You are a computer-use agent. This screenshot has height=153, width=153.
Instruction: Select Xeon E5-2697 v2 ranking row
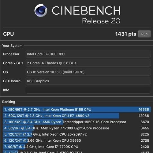tap(77, 134)
